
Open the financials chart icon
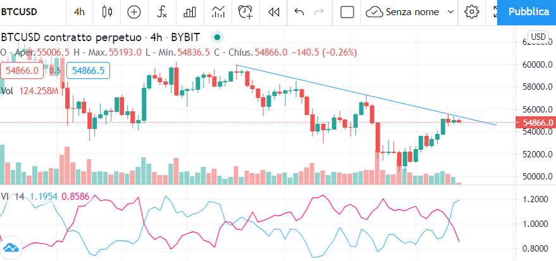pyautogui.click(x=218, y=12)
